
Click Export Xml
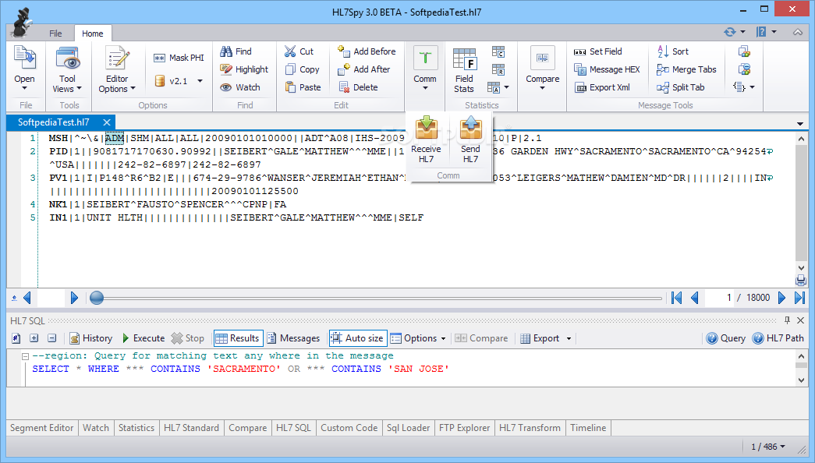tap(602, 87)
